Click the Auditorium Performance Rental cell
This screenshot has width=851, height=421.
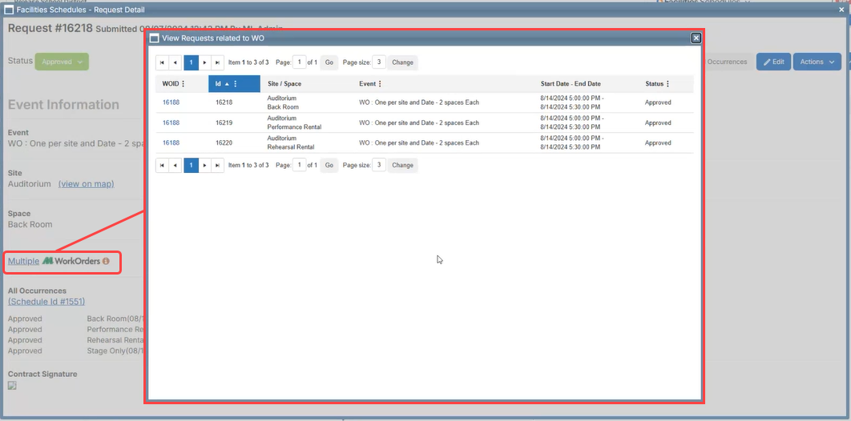(294, 123)
